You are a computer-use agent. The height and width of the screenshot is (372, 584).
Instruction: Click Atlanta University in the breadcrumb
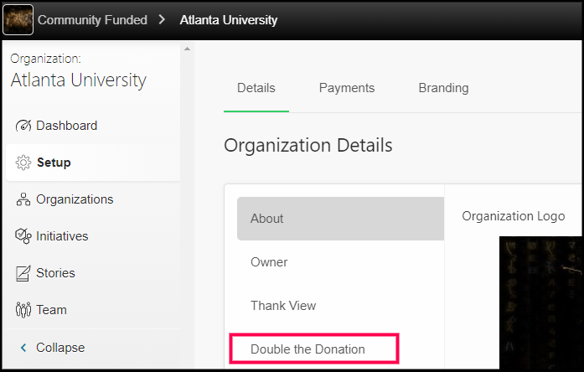click(x=228, y=19)
